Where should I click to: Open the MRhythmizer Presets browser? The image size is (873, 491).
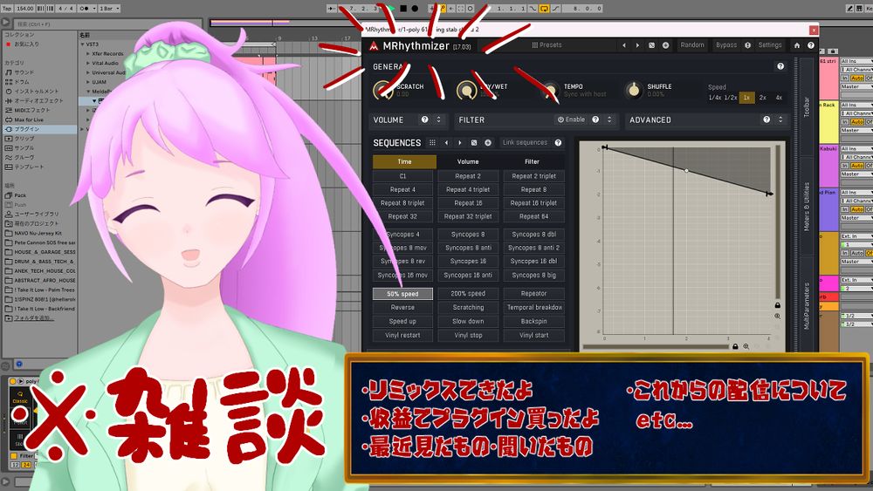tap(546, 45)
